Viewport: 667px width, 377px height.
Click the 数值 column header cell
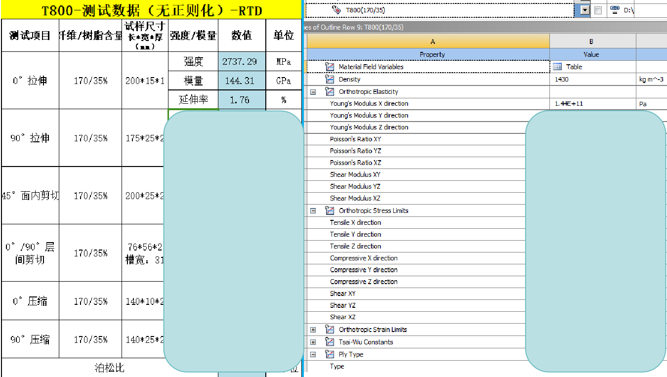pos(242,36)
